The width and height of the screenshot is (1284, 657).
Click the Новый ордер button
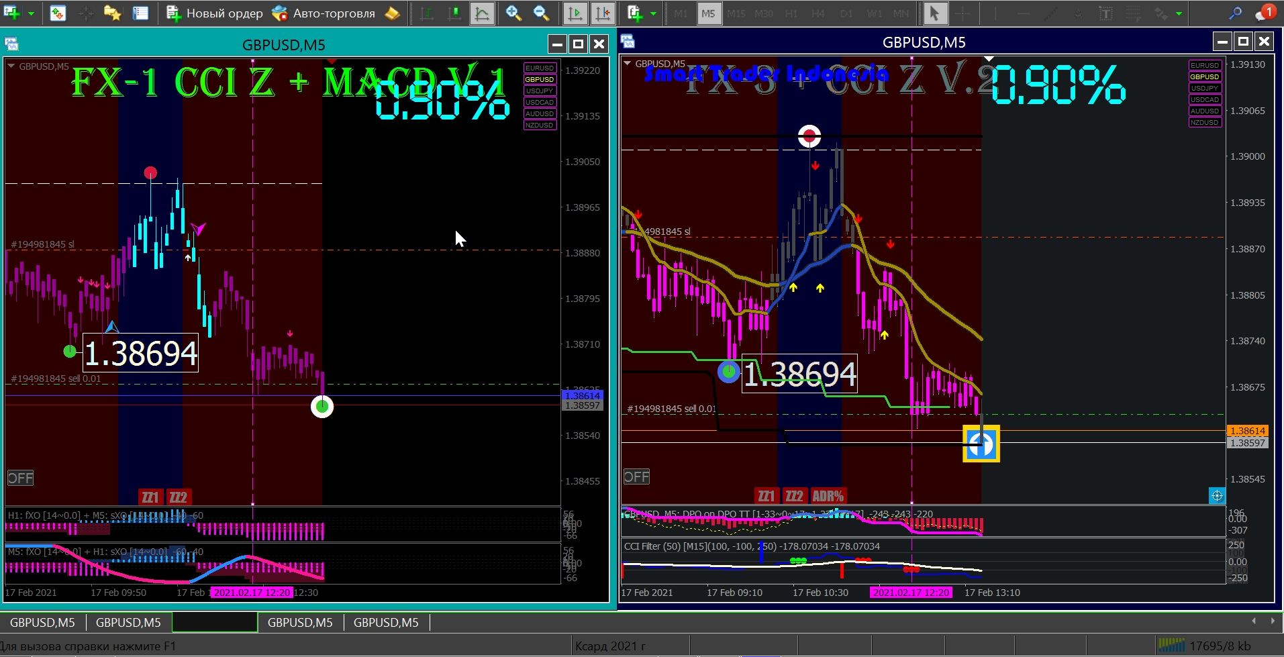click(x=215, y=13)
